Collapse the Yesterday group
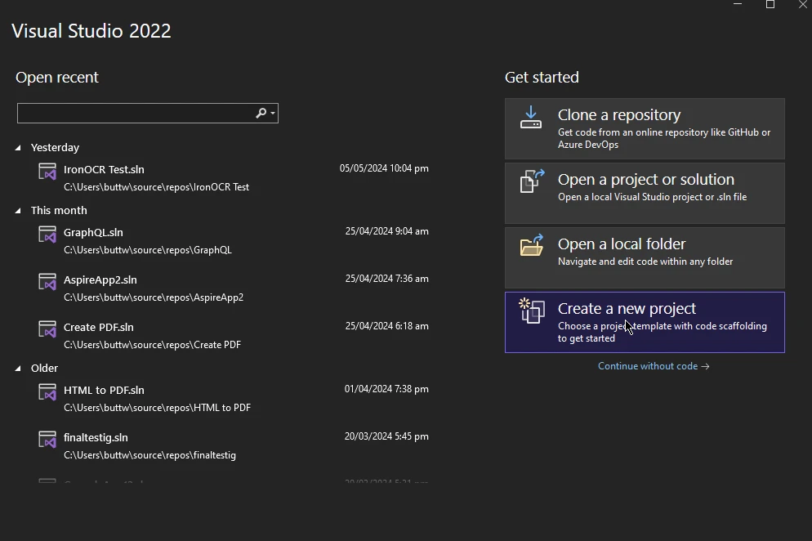The image size is (812, 541). click(x=19, y=148)
